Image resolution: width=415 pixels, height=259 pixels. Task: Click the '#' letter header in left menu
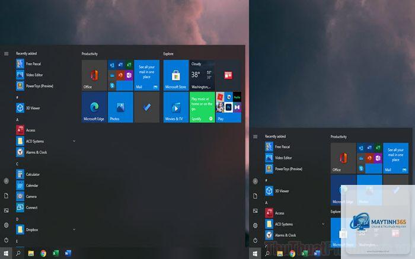(17, 97)
